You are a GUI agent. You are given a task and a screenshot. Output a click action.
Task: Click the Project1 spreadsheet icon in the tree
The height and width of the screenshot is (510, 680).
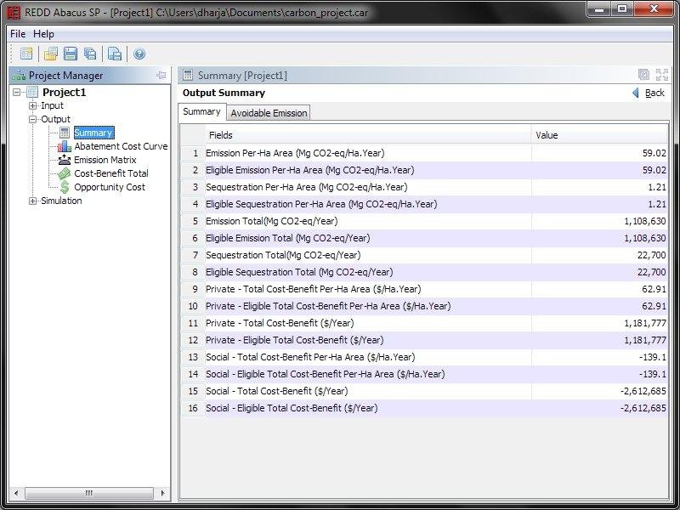(x=32, y=92)
